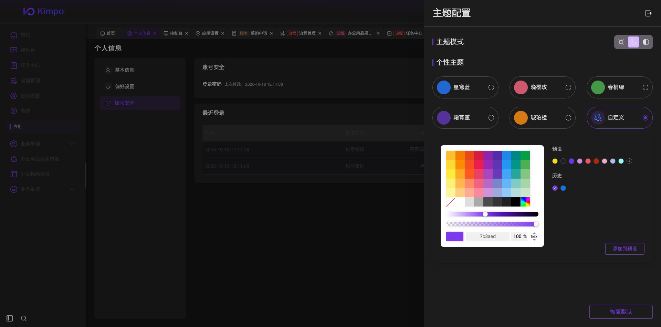
Task: Open 偏好设置 in profile menu
Action: pyautogui.click(x=140, y=87)
